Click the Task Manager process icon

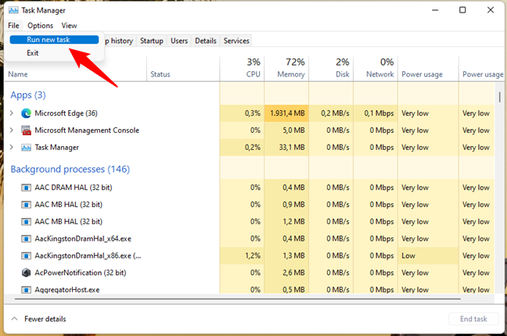(x=26, y=148)
